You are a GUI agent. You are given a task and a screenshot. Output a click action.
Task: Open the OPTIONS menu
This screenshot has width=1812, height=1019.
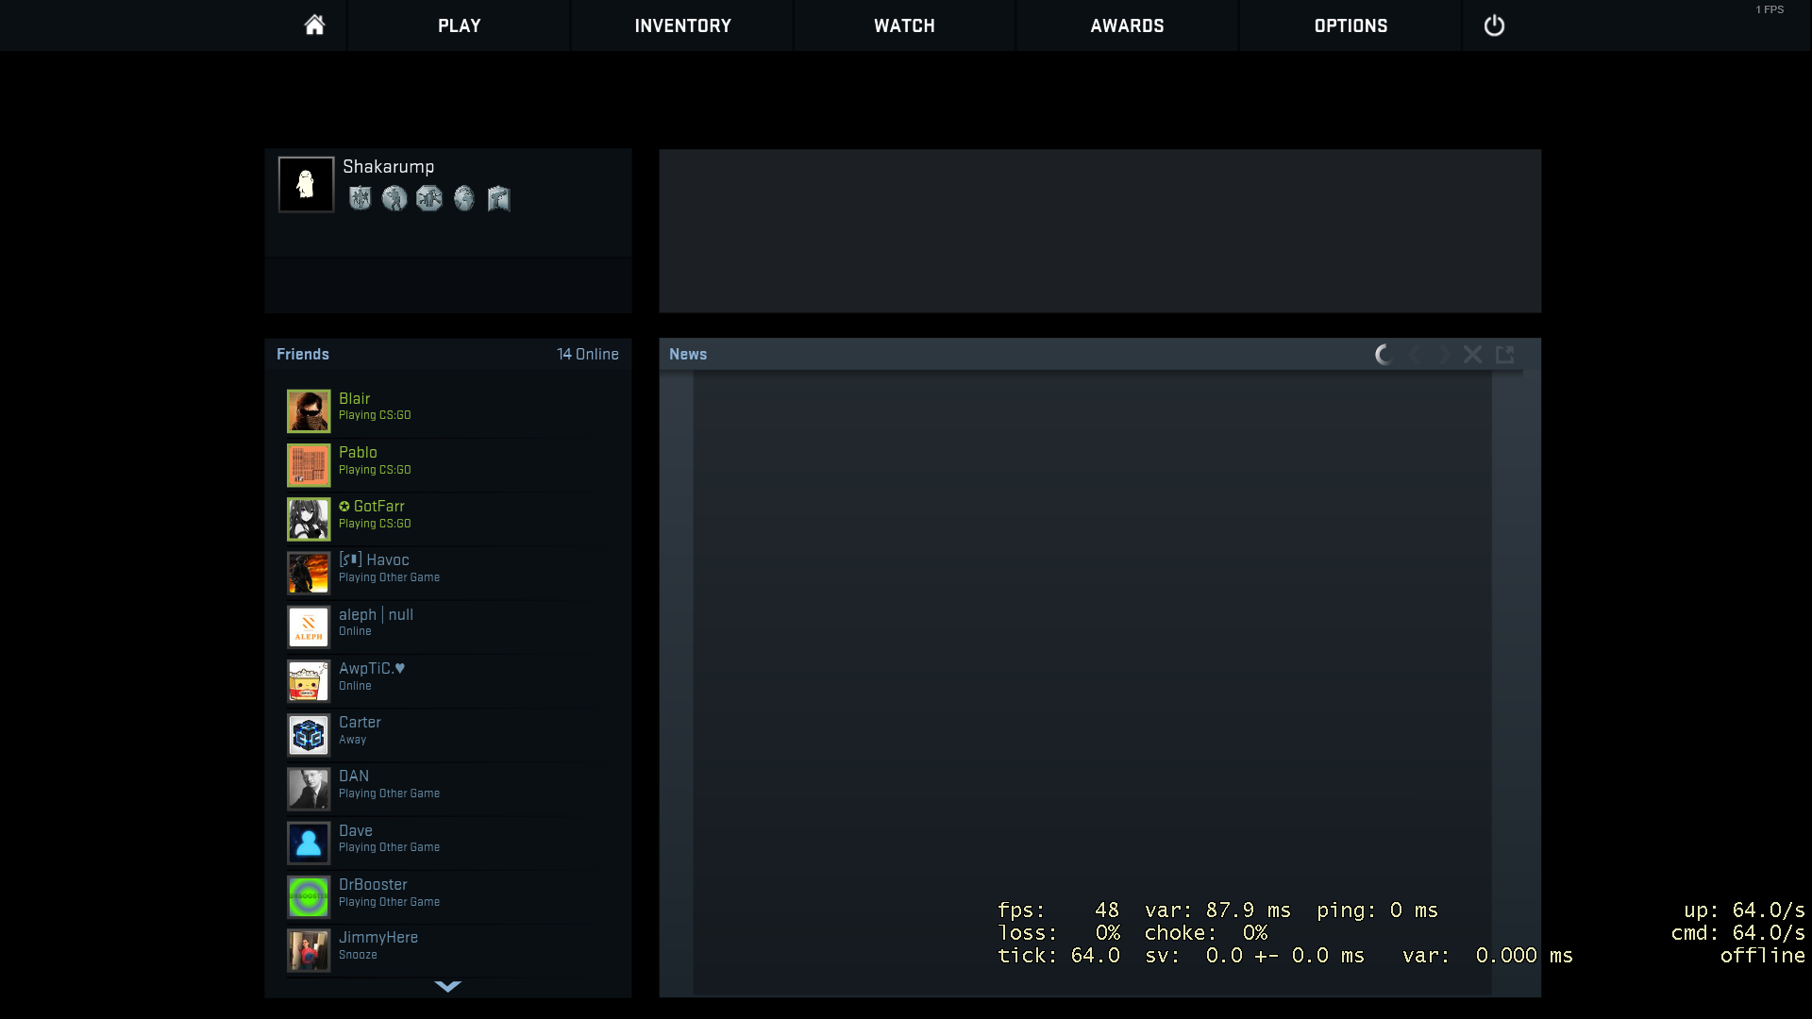(1351, 25)
